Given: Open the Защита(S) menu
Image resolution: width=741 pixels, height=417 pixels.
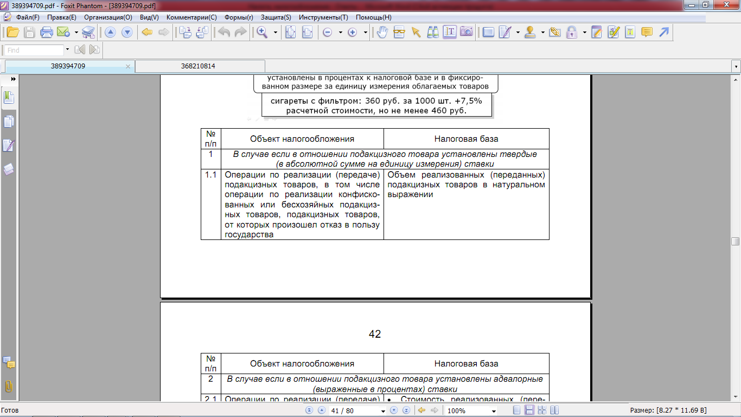Looking at the screenshot, I should (x=276, y=17).
